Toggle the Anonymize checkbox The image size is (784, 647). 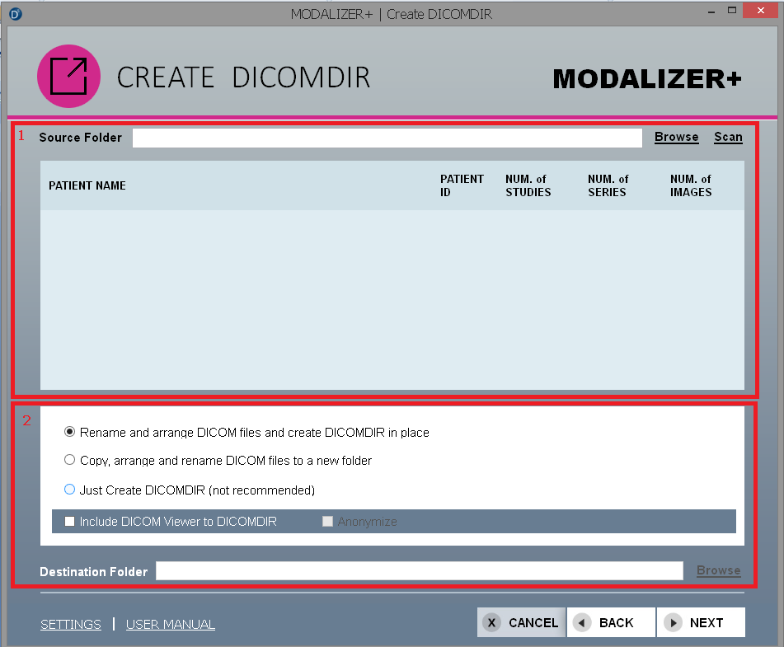(328, 521)
